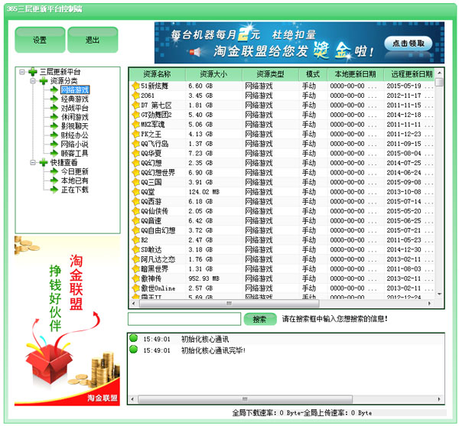
Task: Click star icon of QQ音速 row
Action: tap(136, 220)
